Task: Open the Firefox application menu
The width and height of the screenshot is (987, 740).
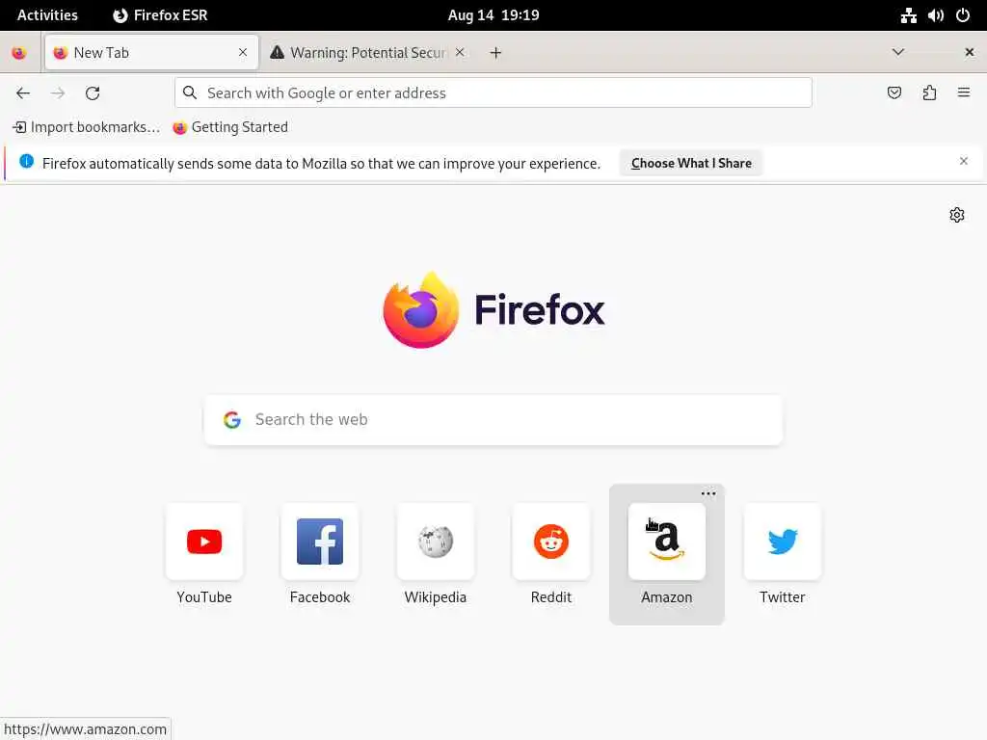Action: [964, 93]
